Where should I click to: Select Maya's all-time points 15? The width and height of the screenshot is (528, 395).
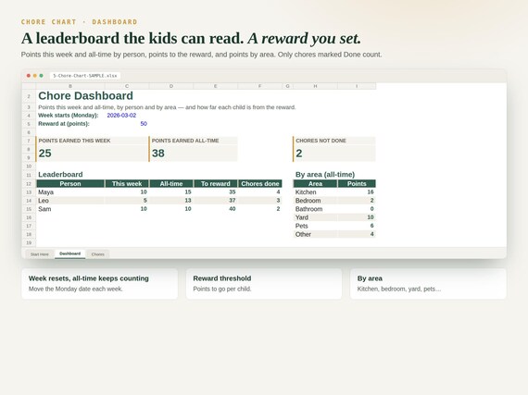(x=171, y=192)
